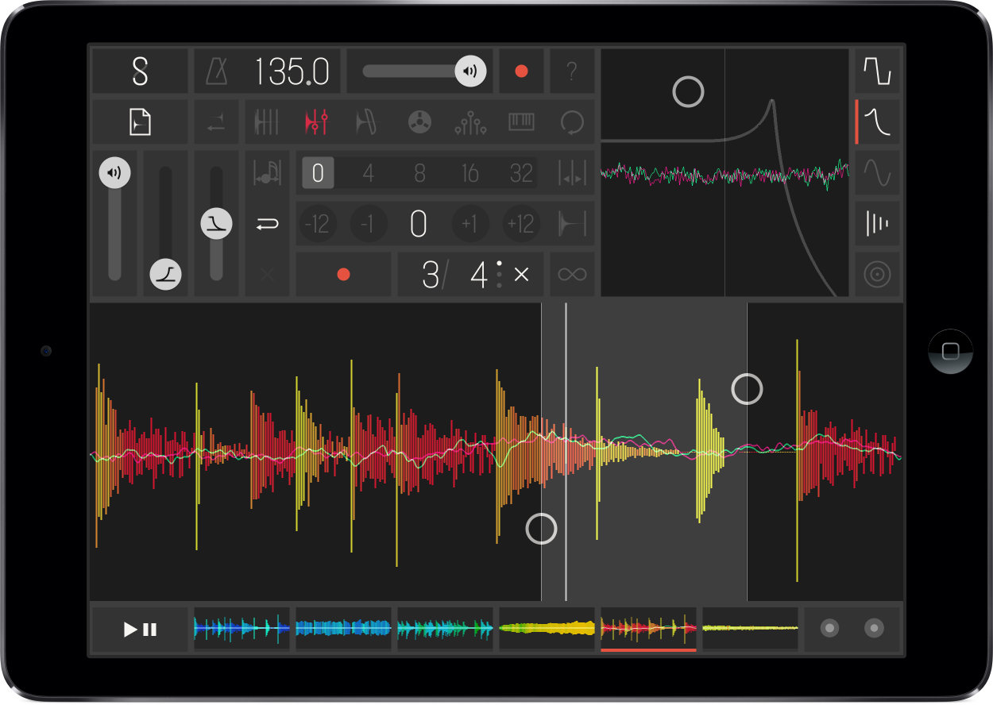Tap the attack envelope slider knob
The height and width of the screenshot is (705, 993).
(x=166, y=274)
